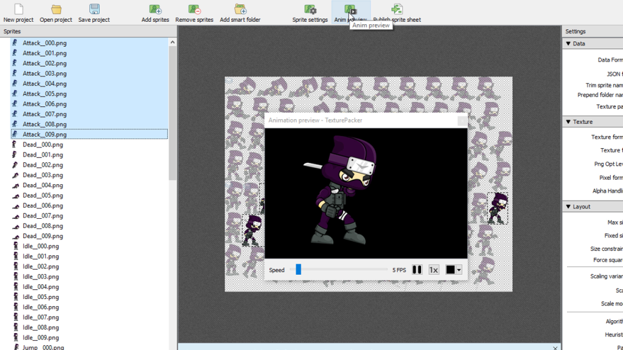
Task: Adjust the animation Speed slider handle
Action: click(x=298, y=269)
